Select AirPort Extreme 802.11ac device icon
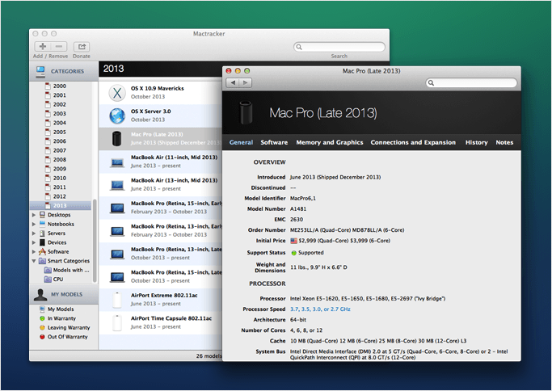 pyautogui.click(x=117, y=300)
